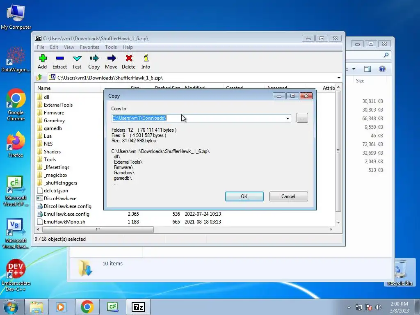The image size is (420, 315).
Task: Click the Test archive toolbar icon
Action: (x=77, y=62)
